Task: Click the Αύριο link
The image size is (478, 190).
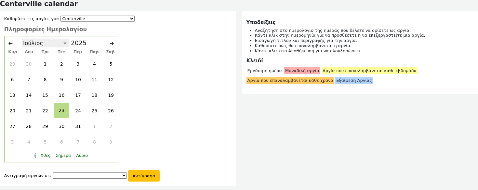Action: click(x=82, y=156)
